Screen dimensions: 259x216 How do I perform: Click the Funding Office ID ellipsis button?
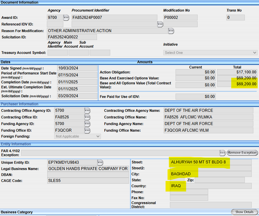(x=87, y=131)
